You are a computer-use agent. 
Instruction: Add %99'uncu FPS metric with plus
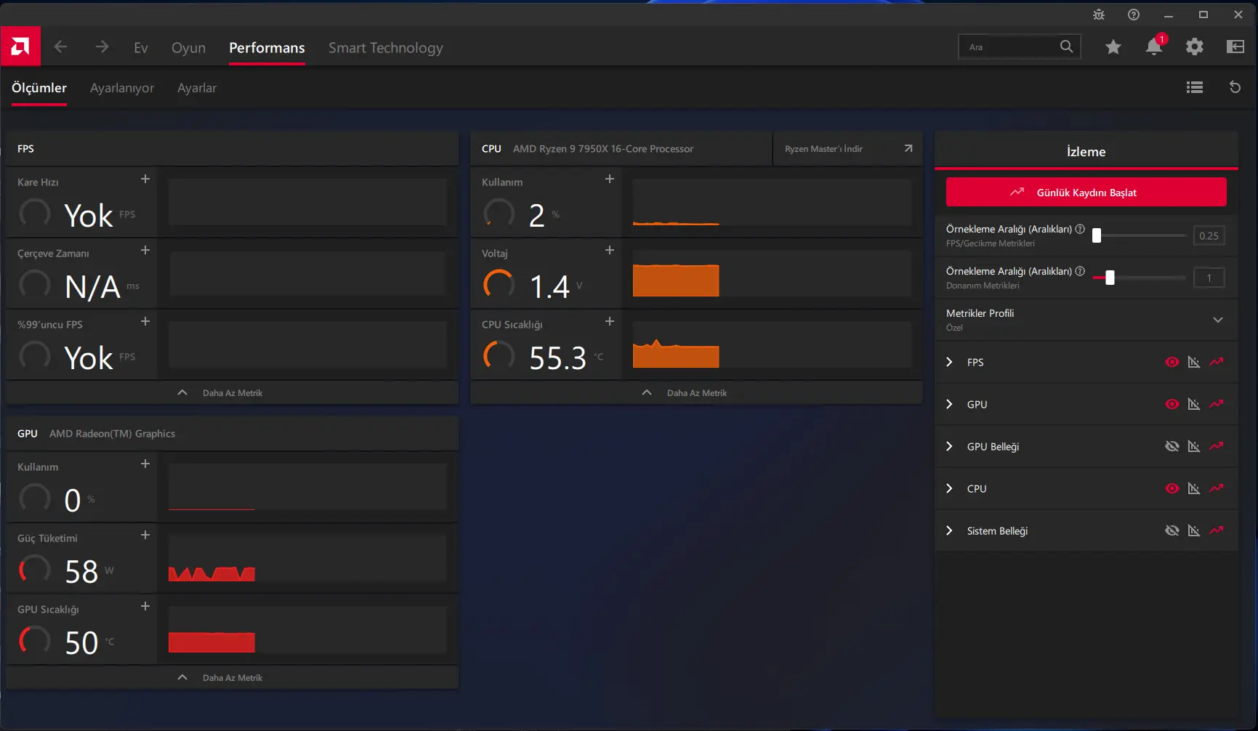click(x=145, y=321)
